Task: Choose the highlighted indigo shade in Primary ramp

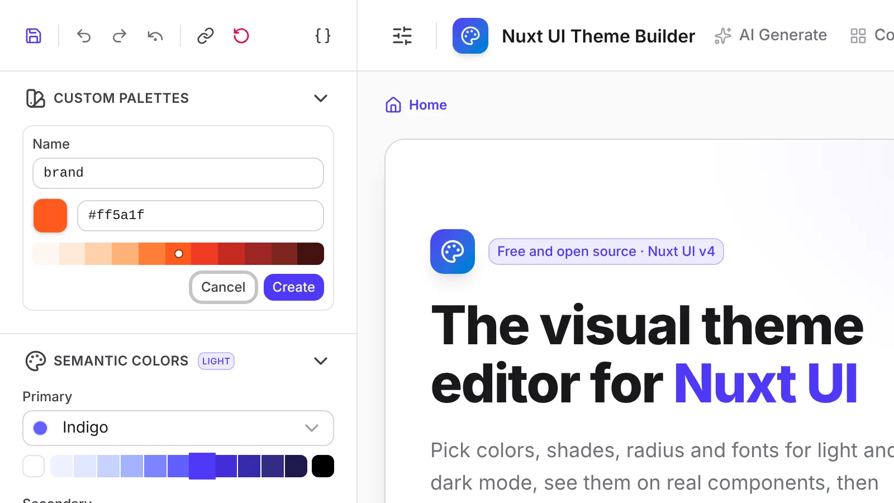Action: 202,466
